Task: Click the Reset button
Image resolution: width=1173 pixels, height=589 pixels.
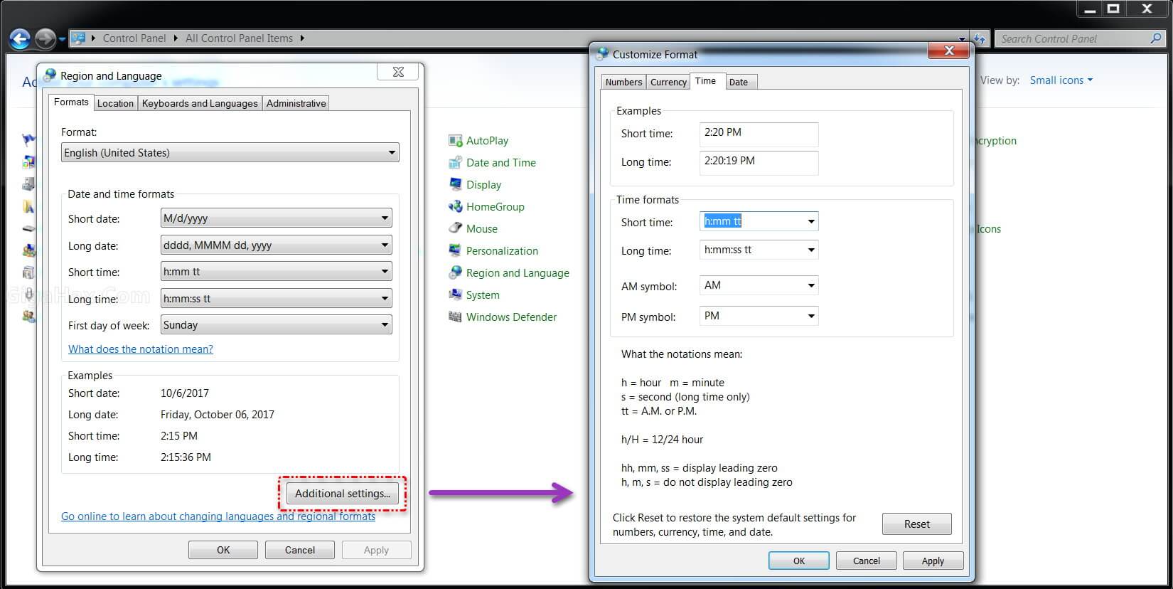Action: tap(916, 524)
